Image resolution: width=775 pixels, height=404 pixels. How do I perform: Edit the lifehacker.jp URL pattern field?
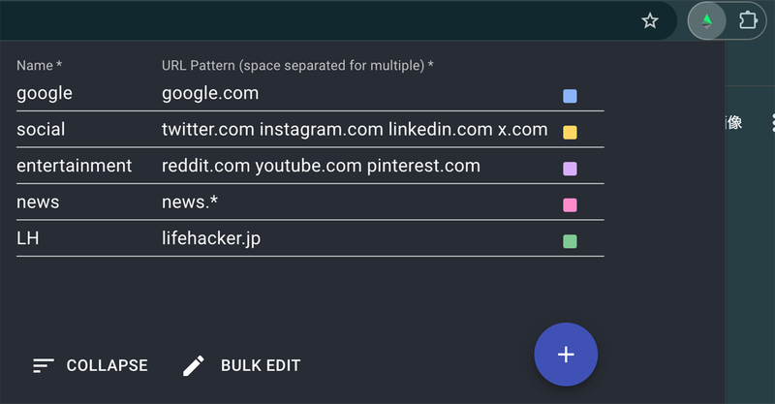[x=355, y=238]
